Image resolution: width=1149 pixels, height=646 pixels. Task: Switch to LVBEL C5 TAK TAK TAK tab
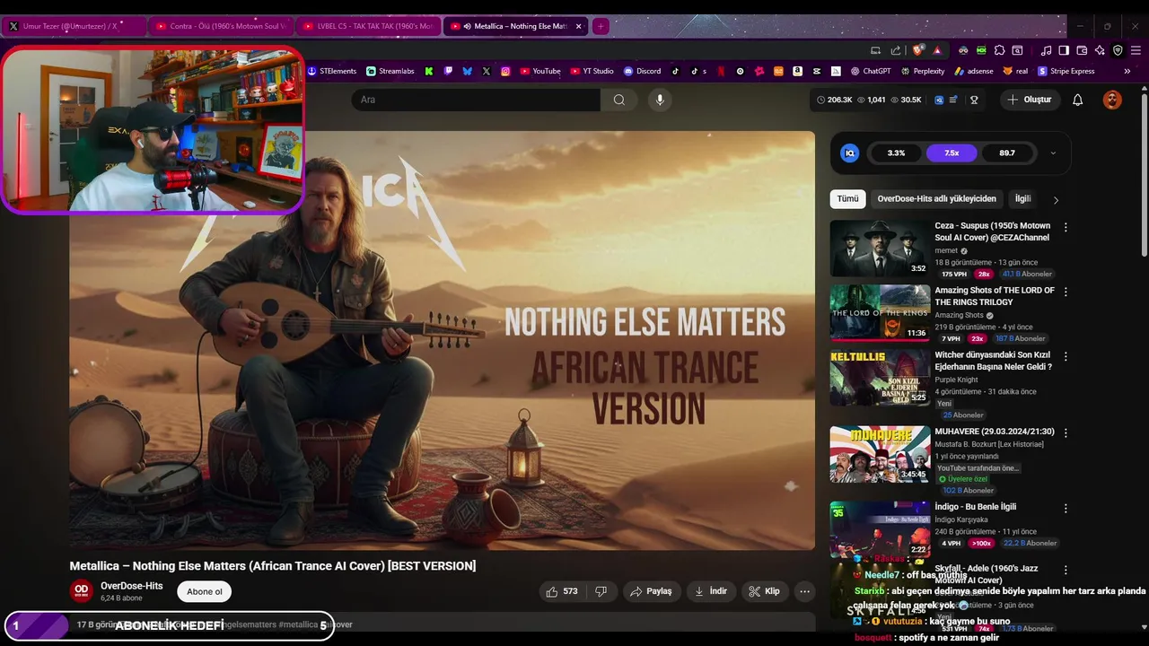(368, 26)
